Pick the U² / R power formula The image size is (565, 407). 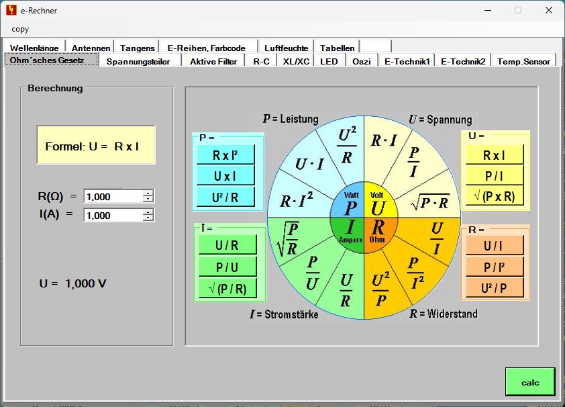225,197
